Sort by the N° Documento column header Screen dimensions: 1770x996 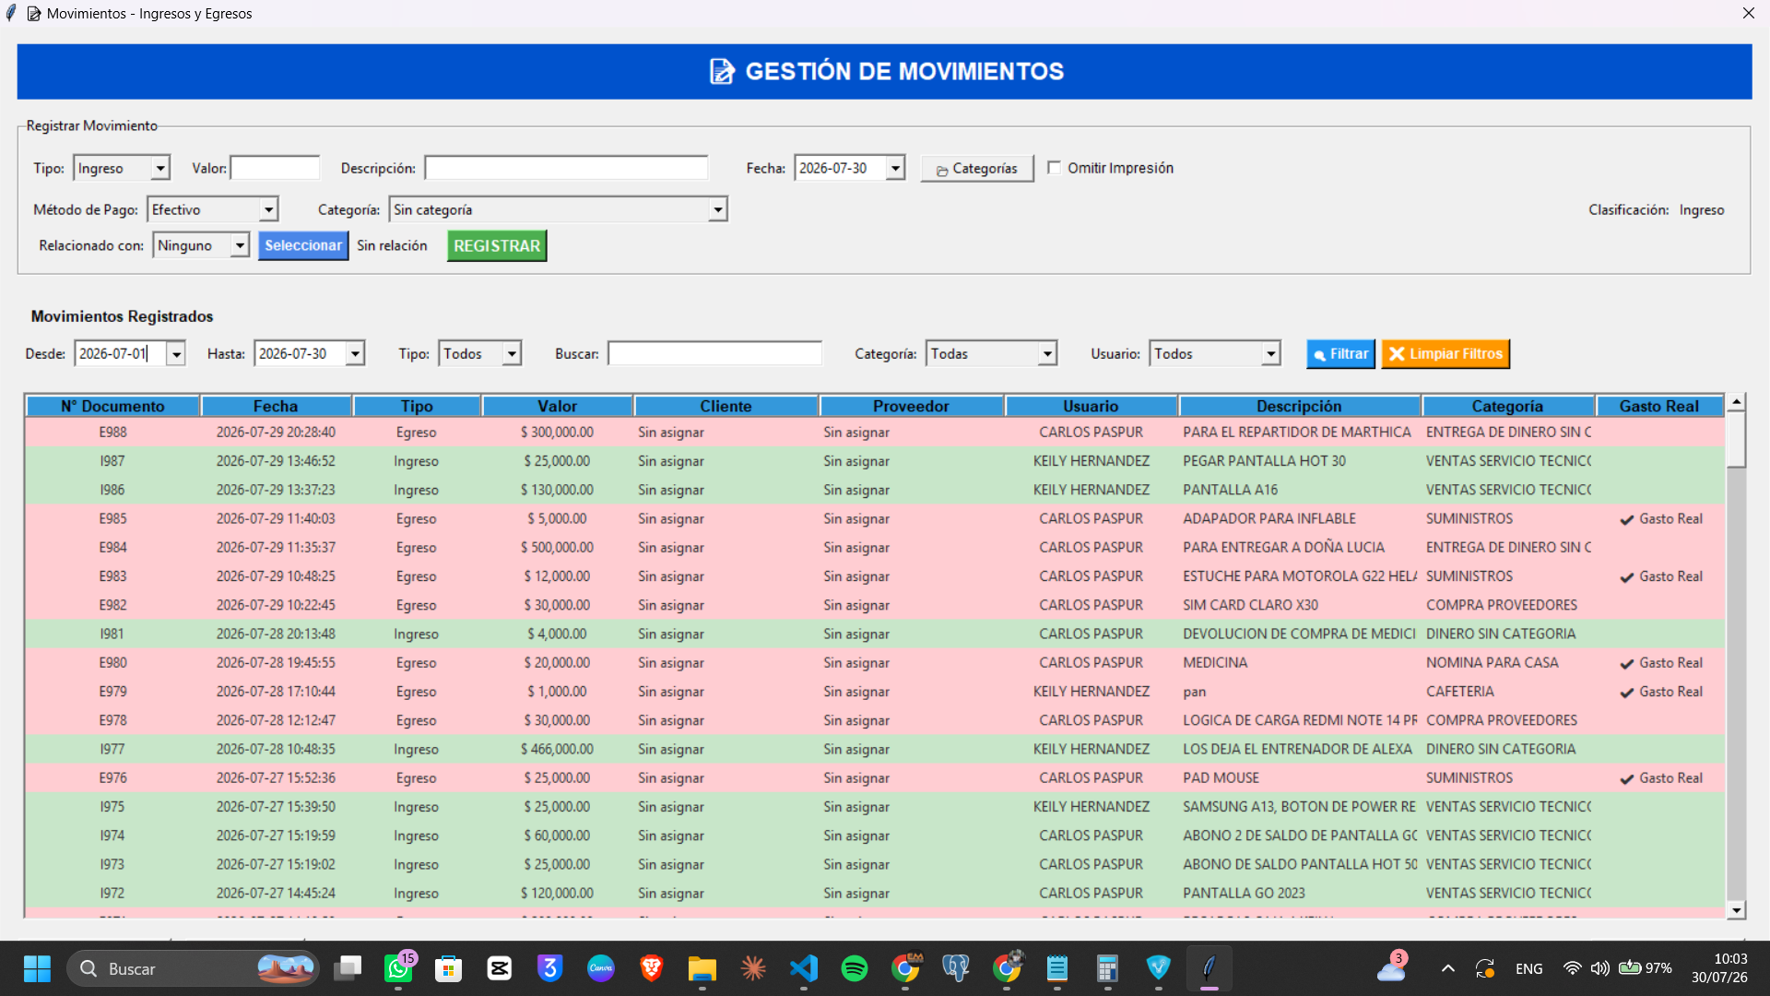112,407
